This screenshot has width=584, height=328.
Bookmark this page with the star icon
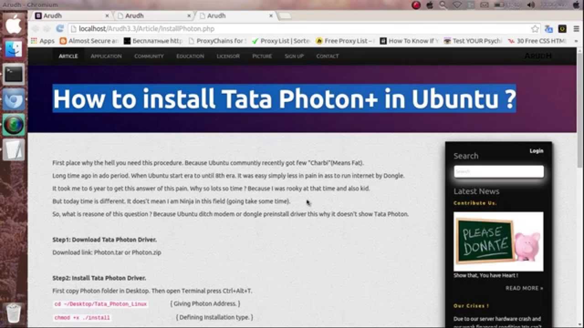click(x=535, y=29)
